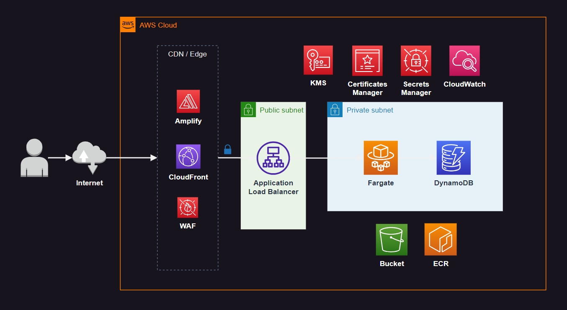Click the AWS Cloud title text

(x=158, y=25)
